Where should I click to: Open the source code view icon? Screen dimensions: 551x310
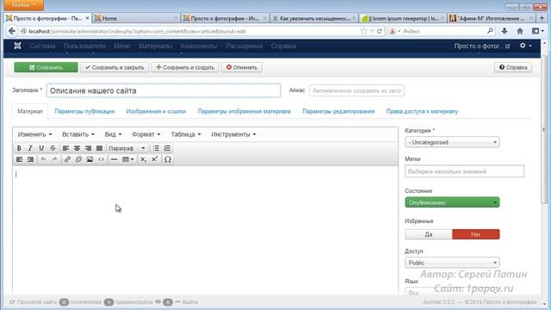[x=102, y=159]
